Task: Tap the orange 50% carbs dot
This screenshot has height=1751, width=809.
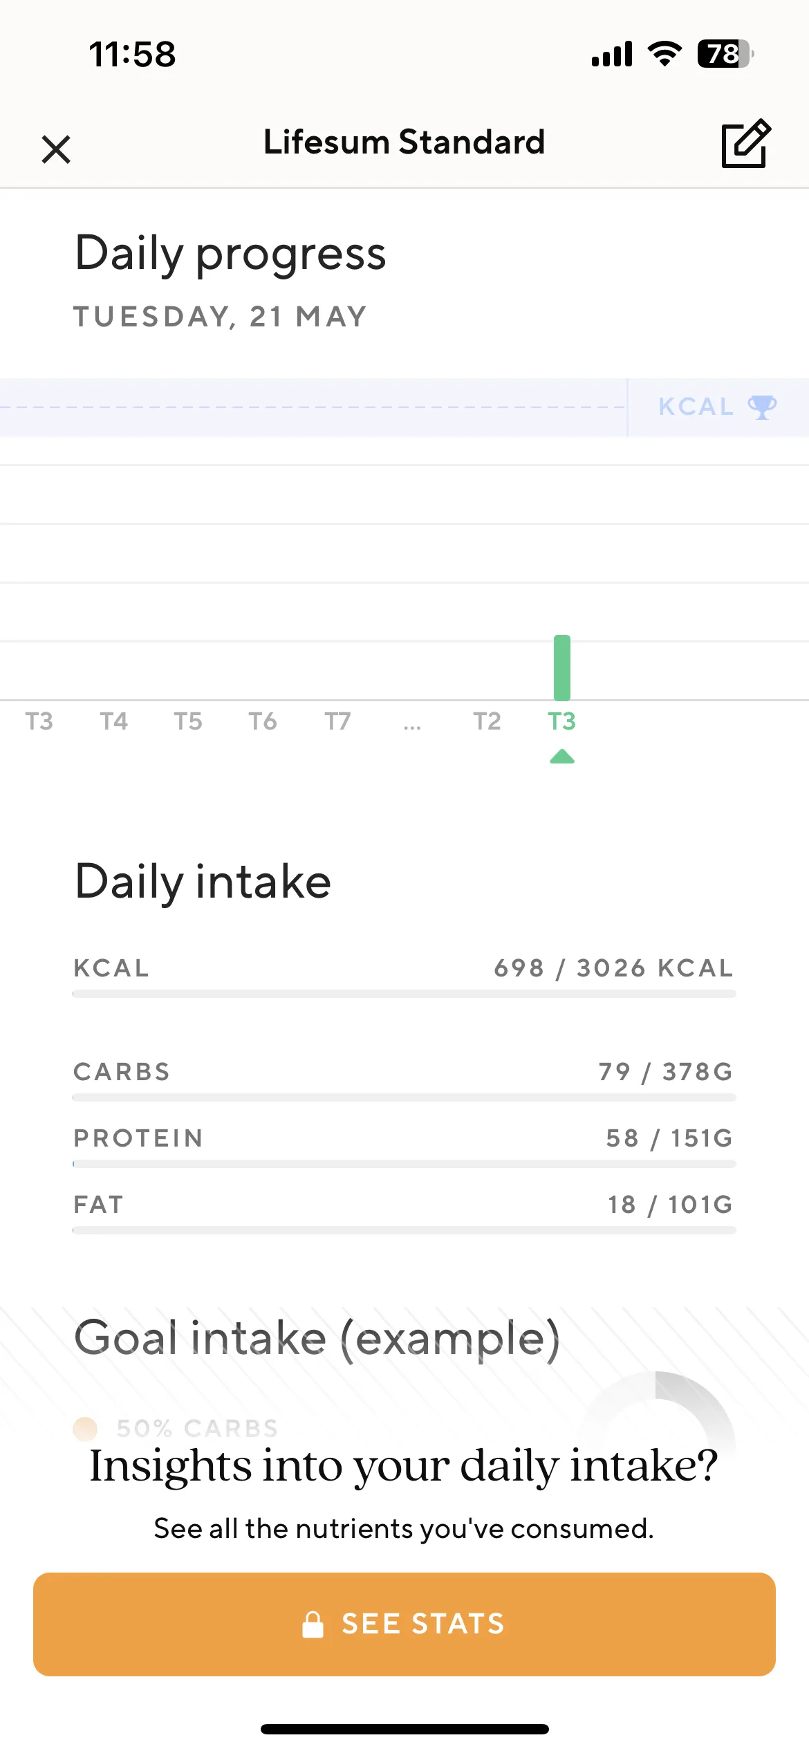Action: pyautogui.click(x=85, y=1428)
